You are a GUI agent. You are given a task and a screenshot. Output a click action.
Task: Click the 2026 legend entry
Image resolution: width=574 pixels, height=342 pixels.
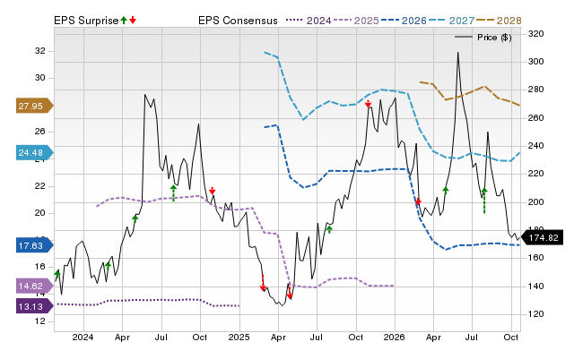[404, 21]
